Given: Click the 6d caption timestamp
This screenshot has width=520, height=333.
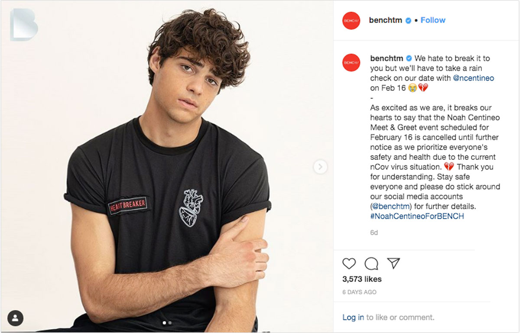Looking at the screenshot, I should tap(374, 233).
